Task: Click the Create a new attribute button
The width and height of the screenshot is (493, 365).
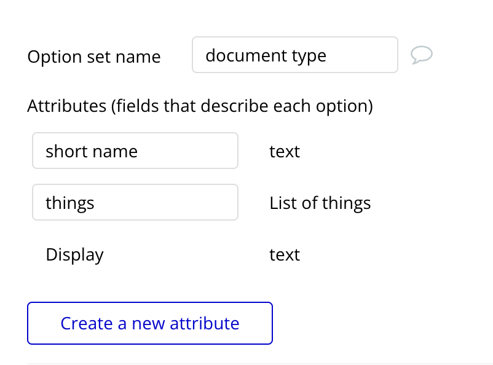Action: click(150, 323)
